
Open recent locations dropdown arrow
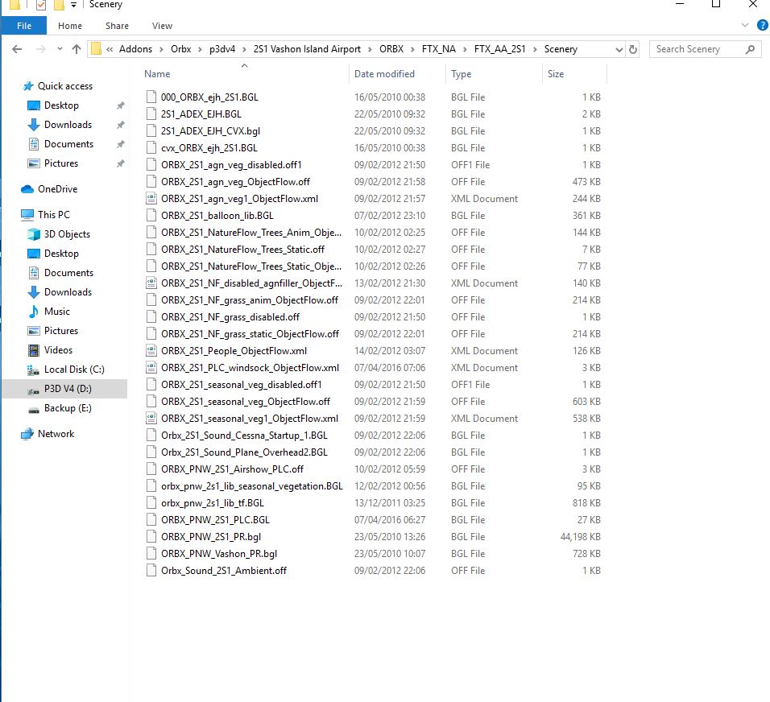click(60, 49)
